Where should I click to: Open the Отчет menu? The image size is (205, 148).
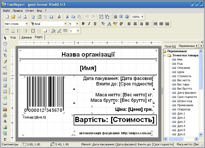pyautogui.click(x=30, y=11)
